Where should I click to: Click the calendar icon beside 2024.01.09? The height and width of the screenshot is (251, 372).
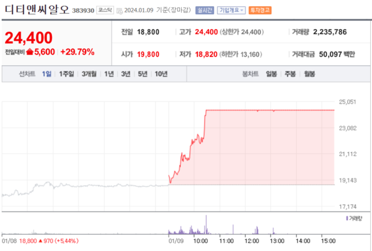point(120,11)
